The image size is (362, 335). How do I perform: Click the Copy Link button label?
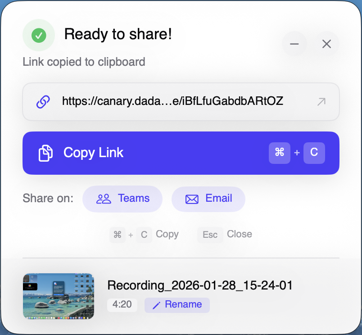point(94,153)
